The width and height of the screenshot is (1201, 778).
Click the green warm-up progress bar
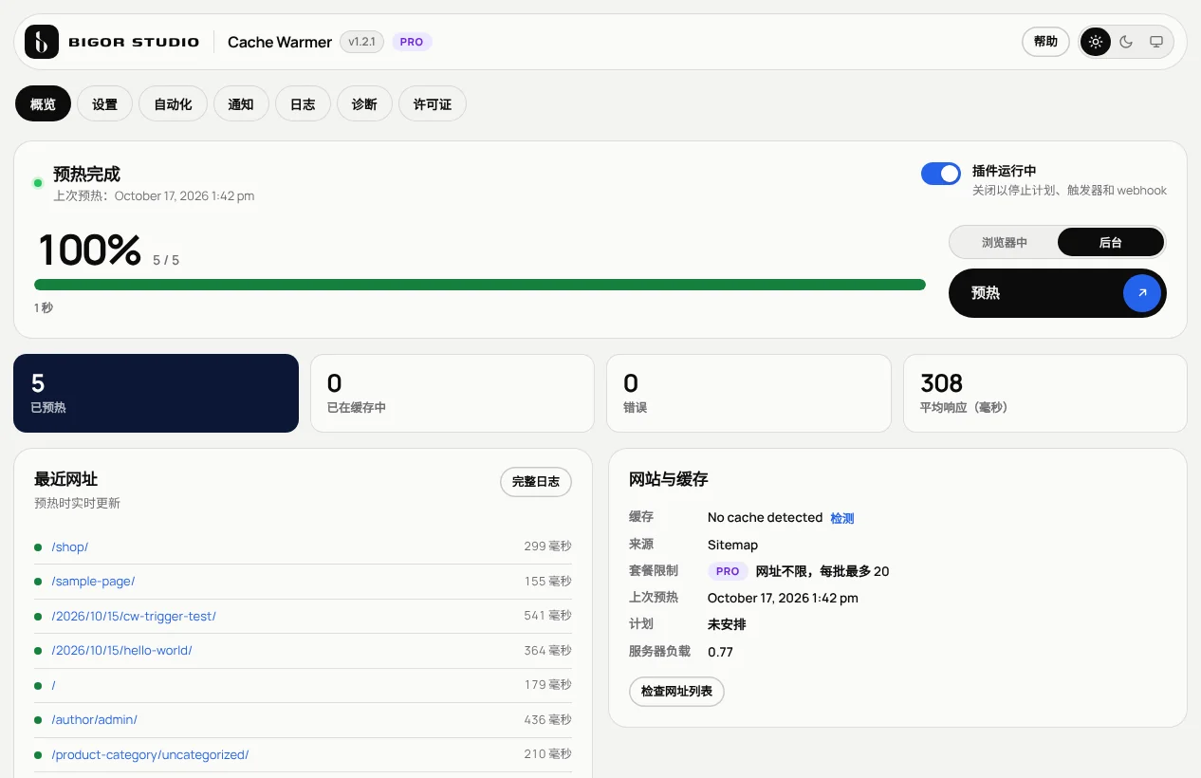[x=480, y=285]
